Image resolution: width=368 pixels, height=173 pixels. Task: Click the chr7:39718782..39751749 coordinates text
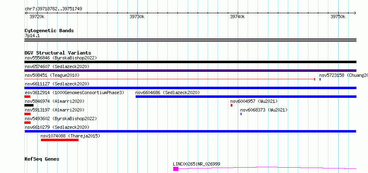[53, 9]
